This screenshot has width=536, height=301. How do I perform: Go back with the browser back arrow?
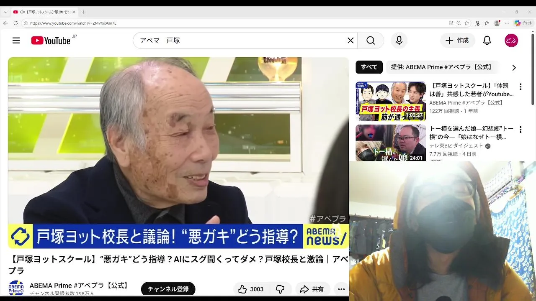(5, 23)
